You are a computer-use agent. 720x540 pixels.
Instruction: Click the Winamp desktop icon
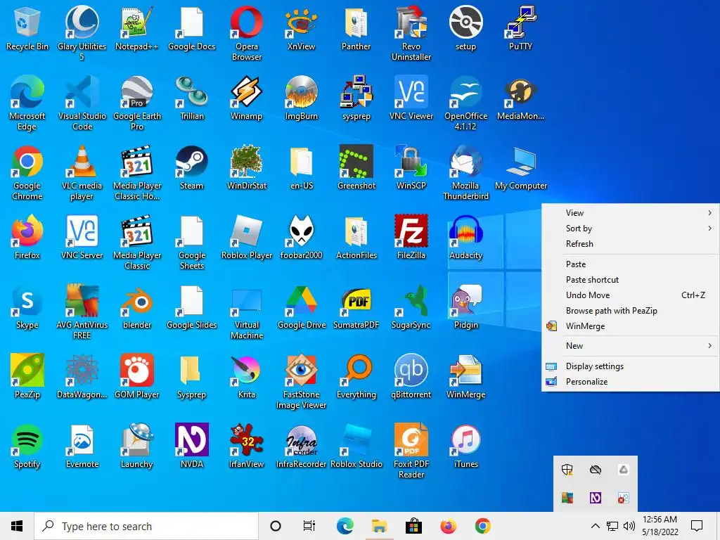click(247, 98)
